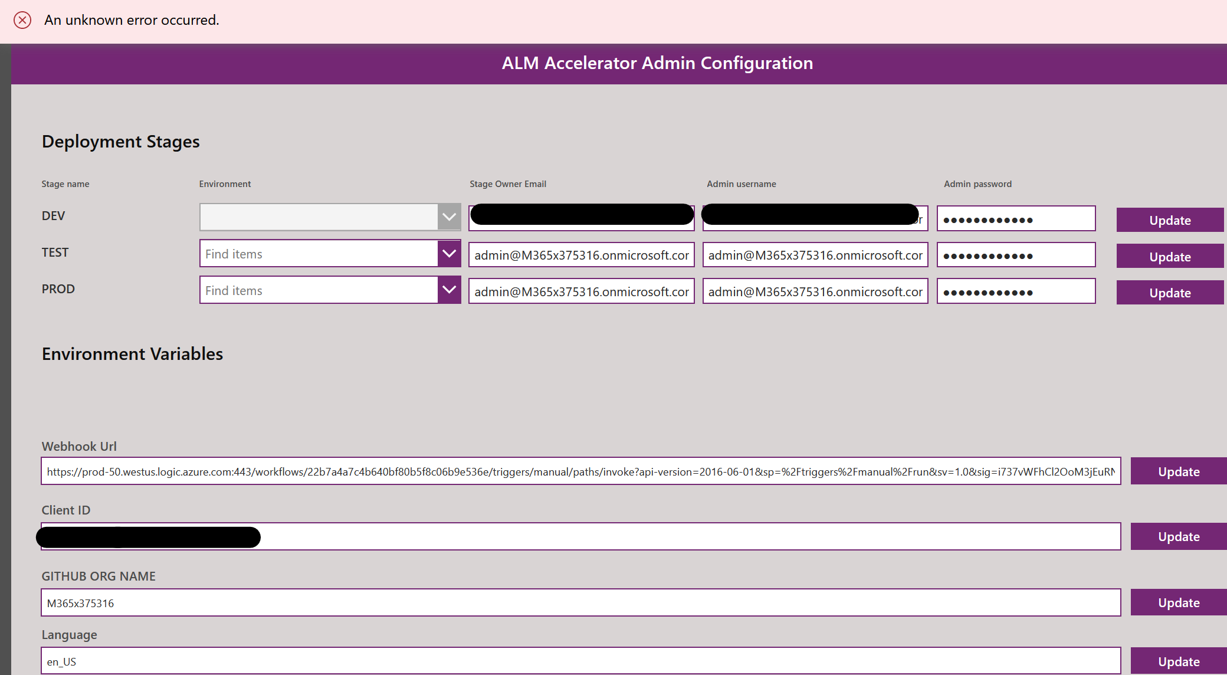Focus the DEV Admin password field

coord(1015,218)
